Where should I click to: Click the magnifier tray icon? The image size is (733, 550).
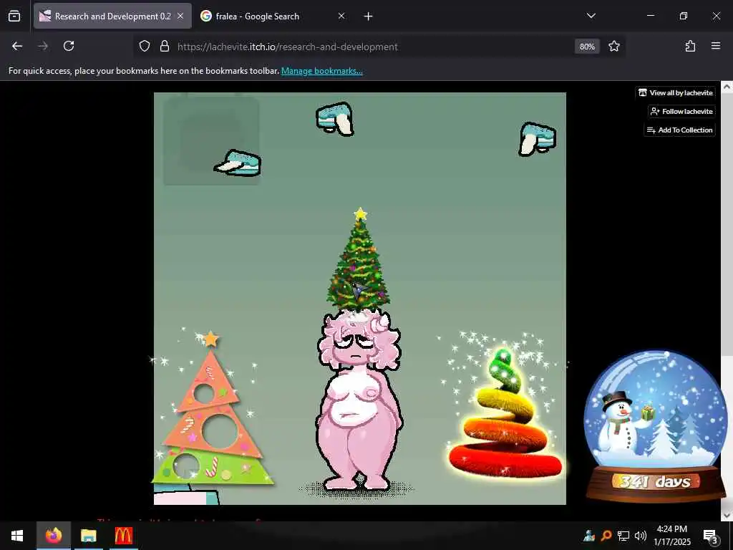tap(606, 536)
